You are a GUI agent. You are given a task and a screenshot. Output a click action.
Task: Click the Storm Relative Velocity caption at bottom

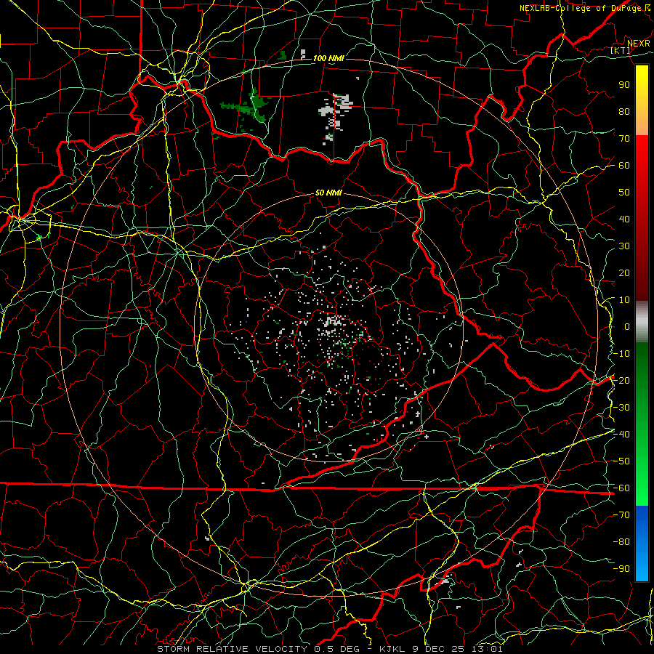pyautogui.click(x=329, y=649)
